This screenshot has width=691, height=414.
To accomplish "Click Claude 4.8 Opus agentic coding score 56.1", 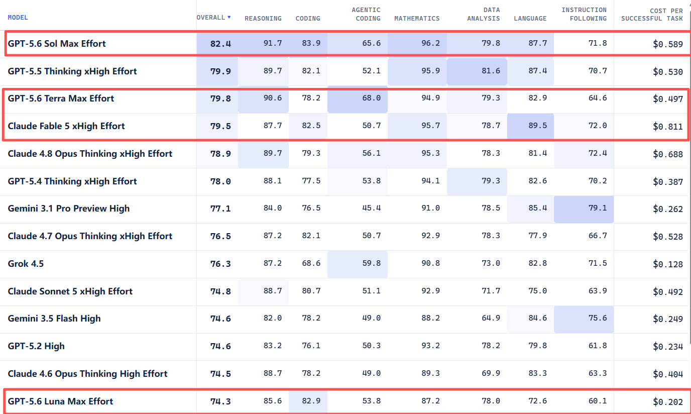I will 371,153.
